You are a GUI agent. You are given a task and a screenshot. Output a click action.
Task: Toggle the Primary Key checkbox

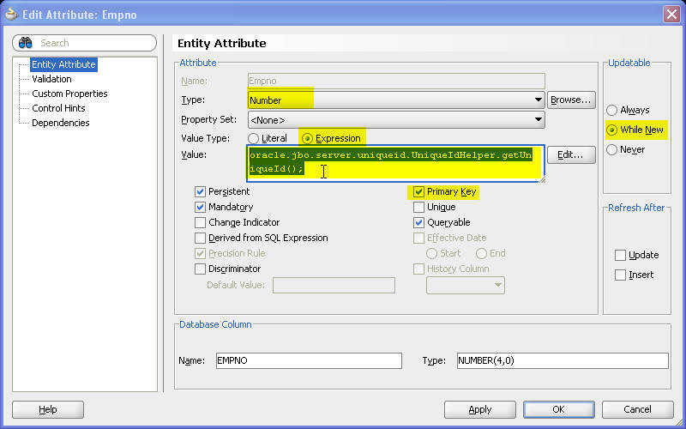(x=418, y=191)
